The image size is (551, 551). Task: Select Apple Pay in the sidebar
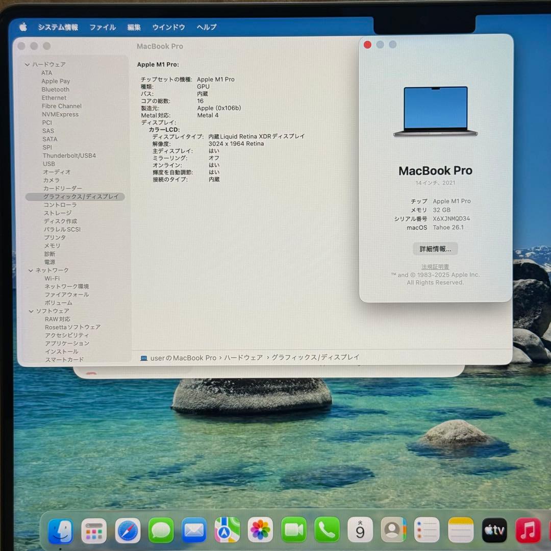point(56,81)
